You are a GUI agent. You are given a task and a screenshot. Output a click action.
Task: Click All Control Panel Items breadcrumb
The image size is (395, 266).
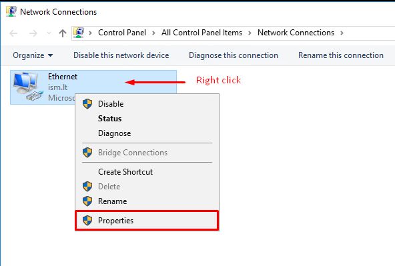click(202, 33)
